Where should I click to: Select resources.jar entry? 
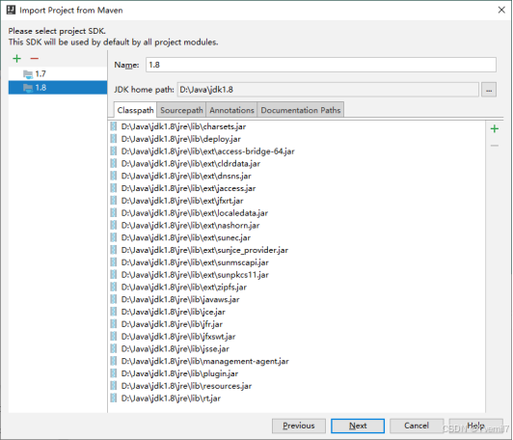tap(186, 386)
